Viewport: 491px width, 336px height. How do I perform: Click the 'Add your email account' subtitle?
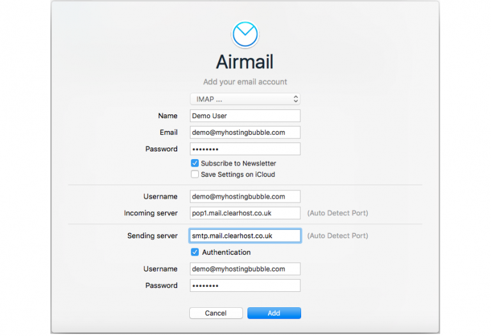click(245, 82)
